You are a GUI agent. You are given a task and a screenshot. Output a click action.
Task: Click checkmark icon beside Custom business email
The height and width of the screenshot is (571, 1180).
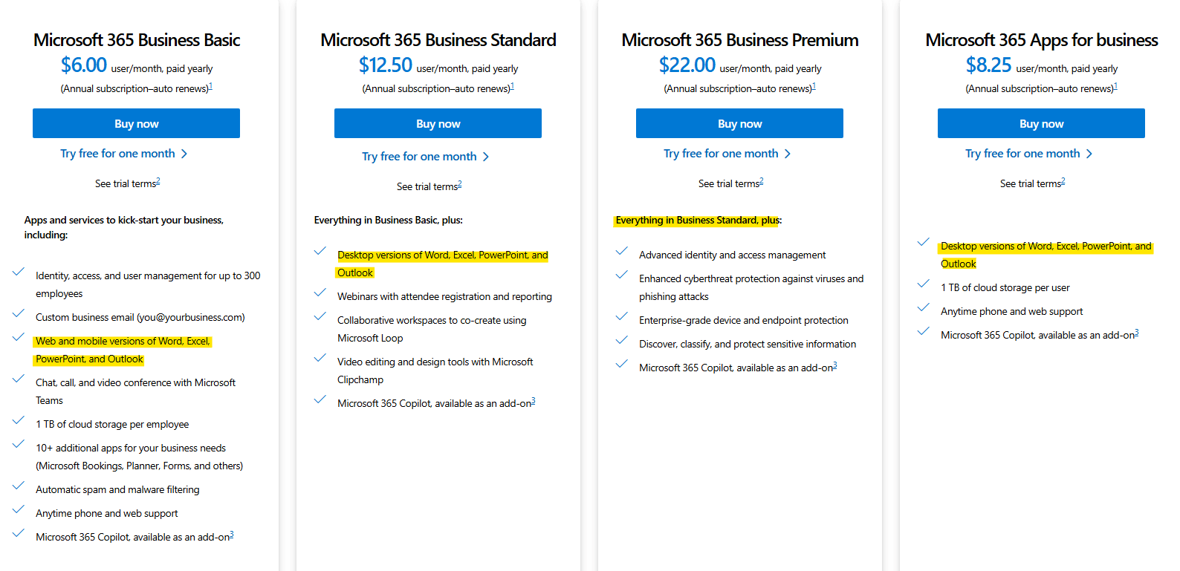click(x=19, y=314)
